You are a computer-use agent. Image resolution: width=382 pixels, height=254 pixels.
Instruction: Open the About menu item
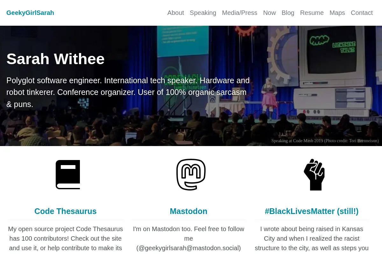tap(176, 13)
